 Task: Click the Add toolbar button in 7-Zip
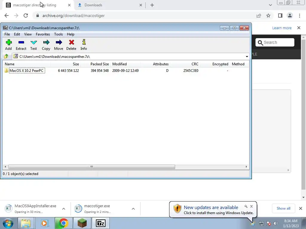pos(8,45)
